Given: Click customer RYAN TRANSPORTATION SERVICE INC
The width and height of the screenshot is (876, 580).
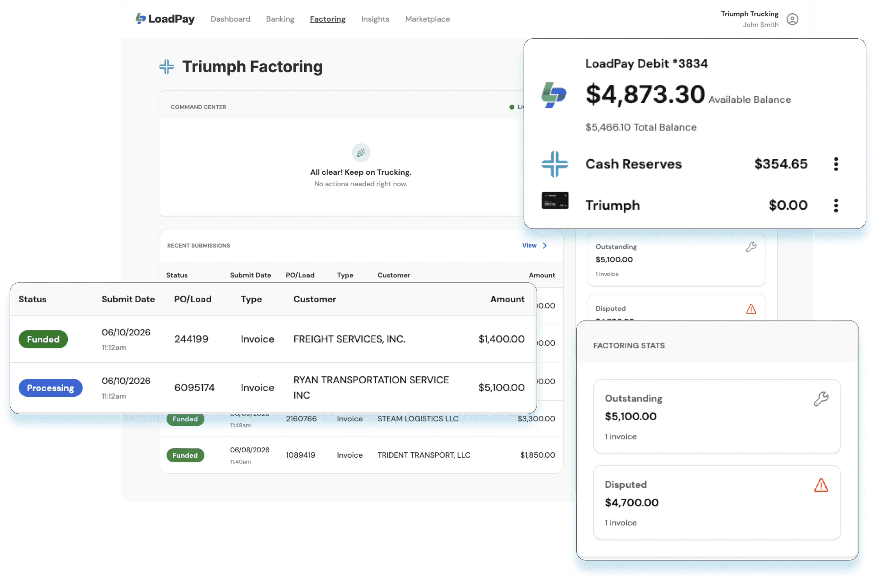Looking at the screenshot, I should click(x=371, y=387).
